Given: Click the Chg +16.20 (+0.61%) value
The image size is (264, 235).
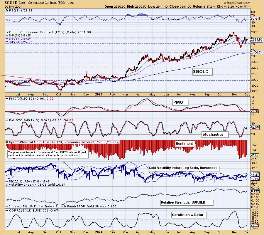Looking at the screenshot, I should click(232, 6).
